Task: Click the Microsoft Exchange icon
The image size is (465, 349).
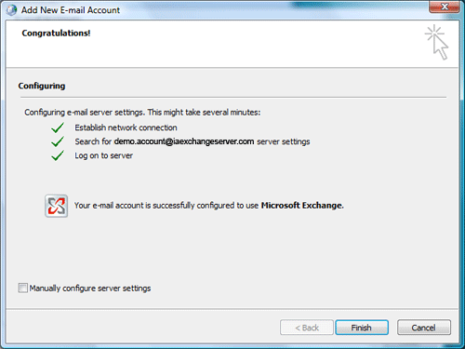Action: tap(57, 206)
